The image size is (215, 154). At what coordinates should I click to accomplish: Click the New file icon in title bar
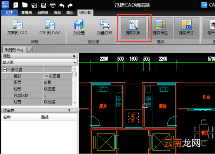click(x=16, y=5)
